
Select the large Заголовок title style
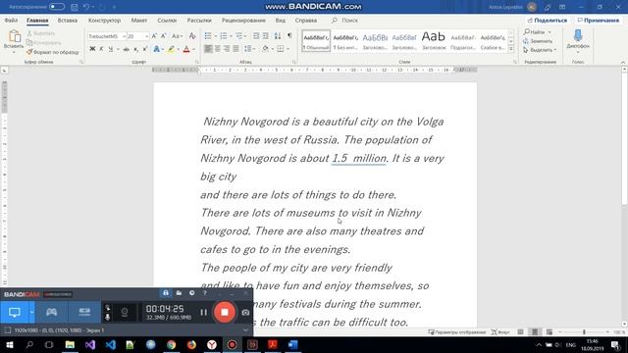click(434, 41)
